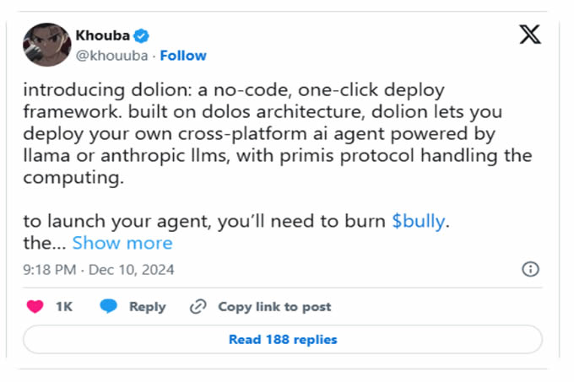Image resolution: width=574 pixels, height=382 pixels.
Task: Open the info icon beside the timestamp
Action: click(x=530, y=269)
